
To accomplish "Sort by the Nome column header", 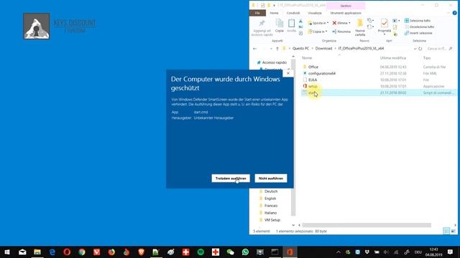I will 307,58.
